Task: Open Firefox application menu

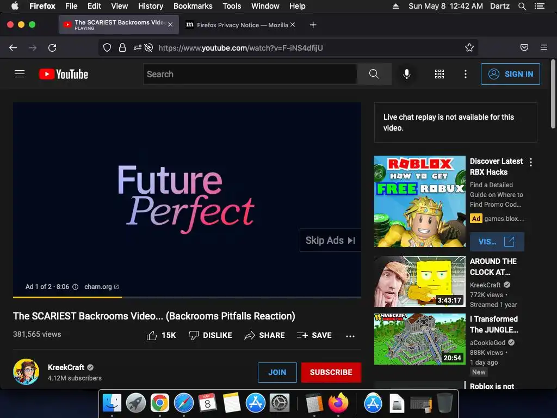Action: [544, 47]
